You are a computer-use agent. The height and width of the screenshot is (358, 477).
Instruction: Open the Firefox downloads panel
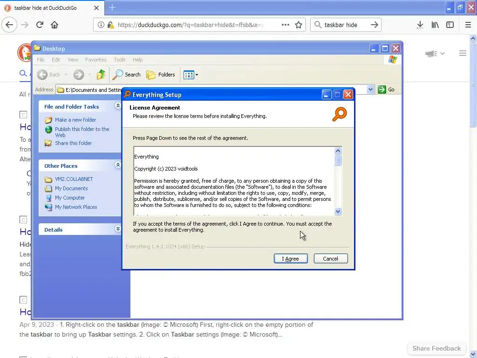[420, 25]
